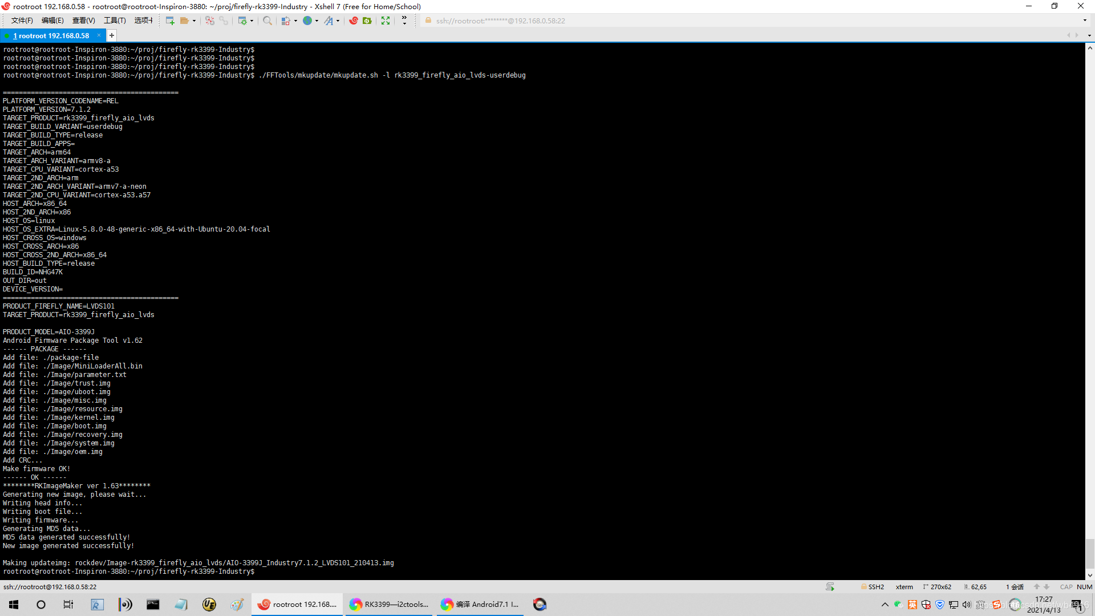Expand the session properties dropdown arrow
1095x616 pixels.
point(252,21)
